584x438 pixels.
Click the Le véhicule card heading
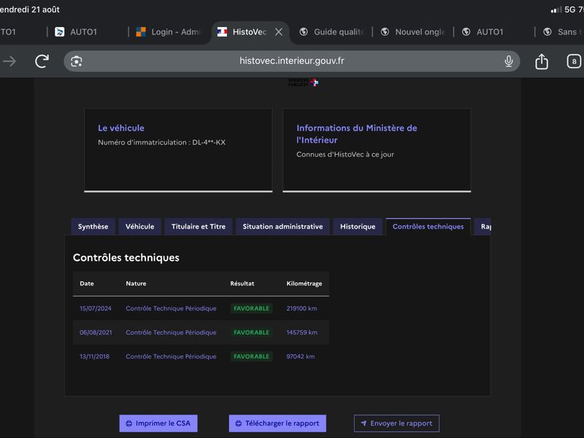pos(121,128)
